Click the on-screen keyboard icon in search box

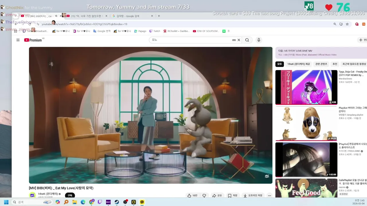tap(234, 40)
